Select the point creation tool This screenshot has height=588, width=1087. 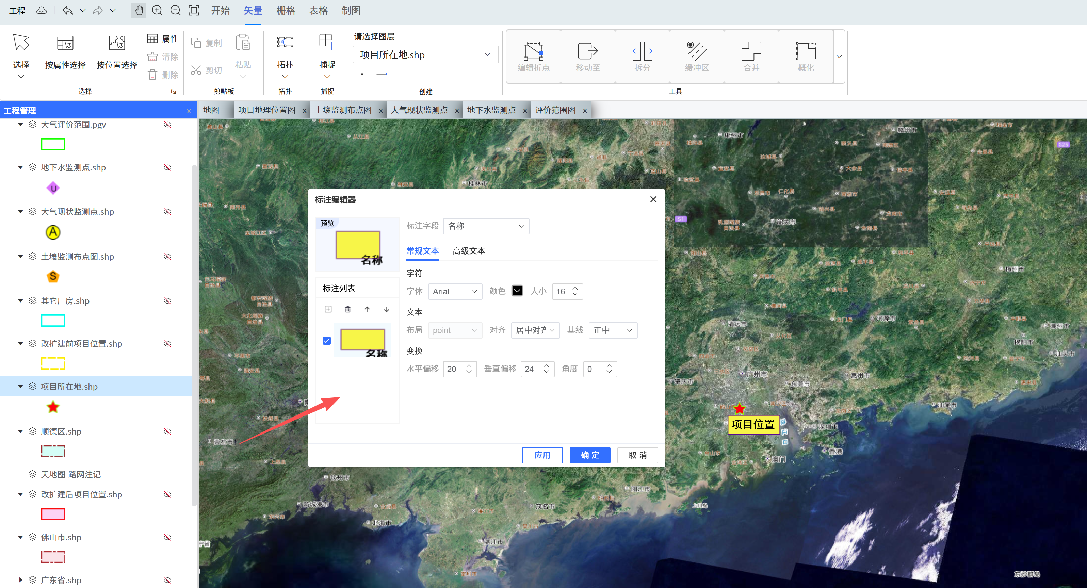click(x=362, y=74)
